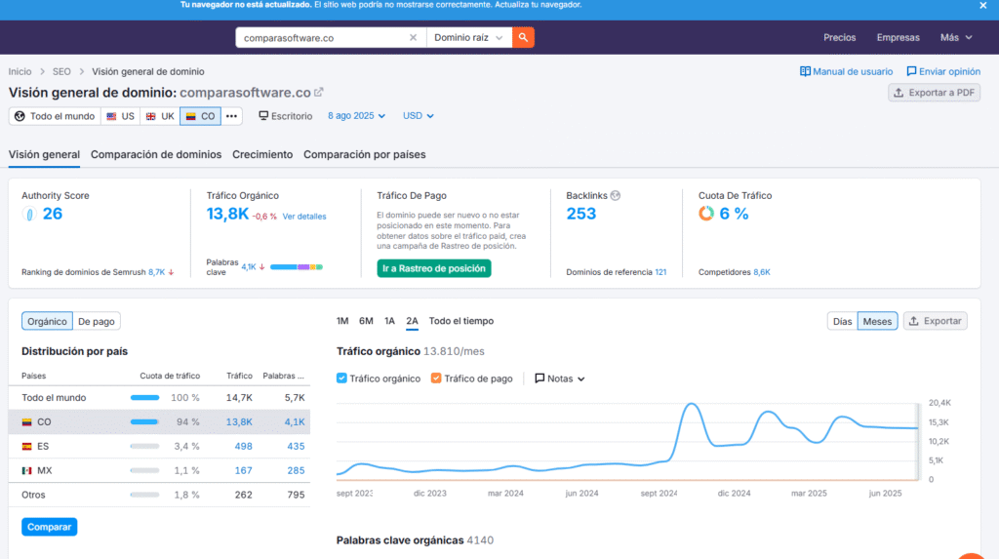The image size is (999, 559).
Task: Click the Comparar button
Action: (49, 527)
